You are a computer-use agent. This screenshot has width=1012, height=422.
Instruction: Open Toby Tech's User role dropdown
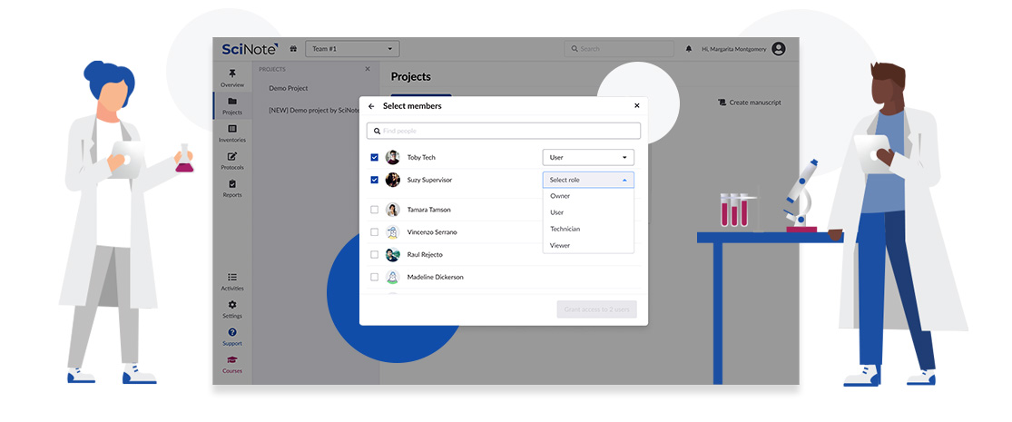588,157
